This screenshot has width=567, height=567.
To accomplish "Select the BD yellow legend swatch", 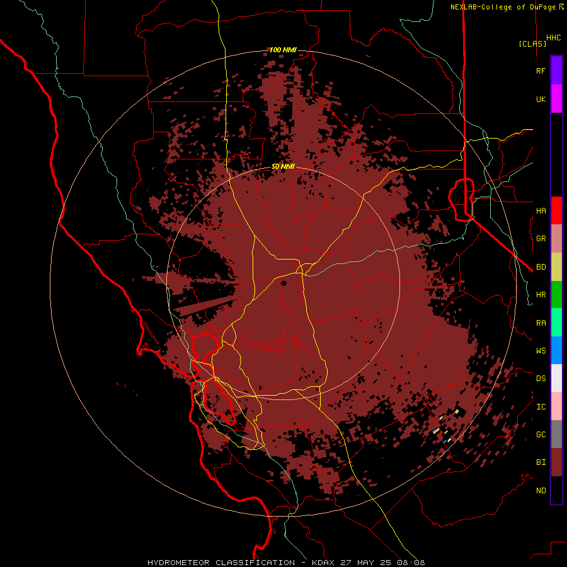I will pyautogui.click(x=556, y=267).
